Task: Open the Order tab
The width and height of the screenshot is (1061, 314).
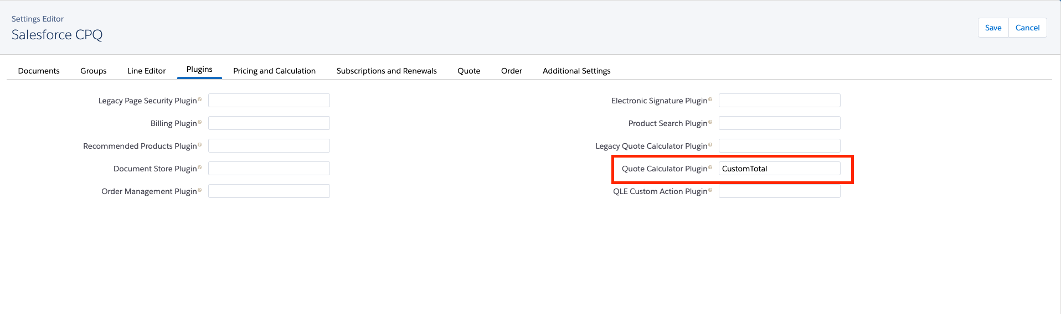Action: point(512,71)
